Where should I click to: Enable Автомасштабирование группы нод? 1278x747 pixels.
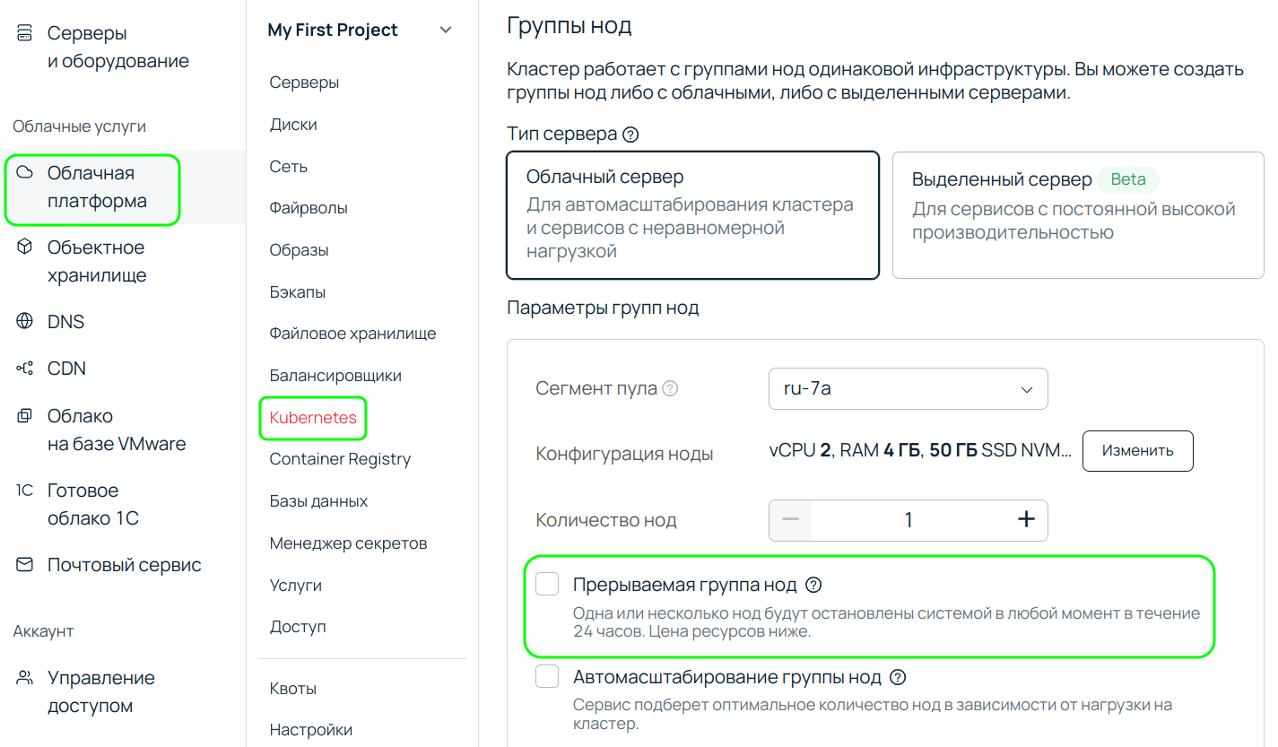547,677
